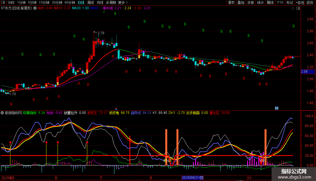Click the month 10 timeline label

point(249,178)
